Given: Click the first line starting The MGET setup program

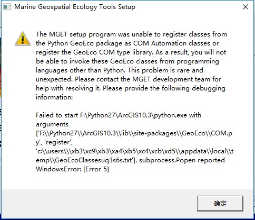Looking at the screenshot, I should [131, 34].
